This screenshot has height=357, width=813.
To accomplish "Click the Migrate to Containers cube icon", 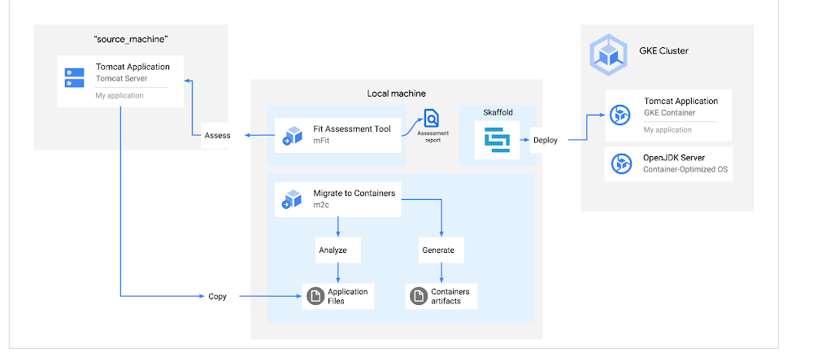I will [x=292, y=199].
